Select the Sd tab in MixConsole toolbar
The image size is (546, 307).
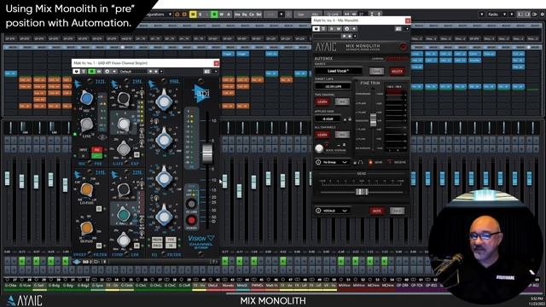point(258,14)
